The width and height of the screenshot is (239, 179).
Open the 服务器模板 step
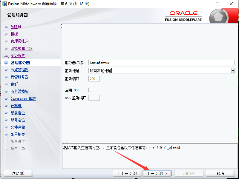coord(20,91)
